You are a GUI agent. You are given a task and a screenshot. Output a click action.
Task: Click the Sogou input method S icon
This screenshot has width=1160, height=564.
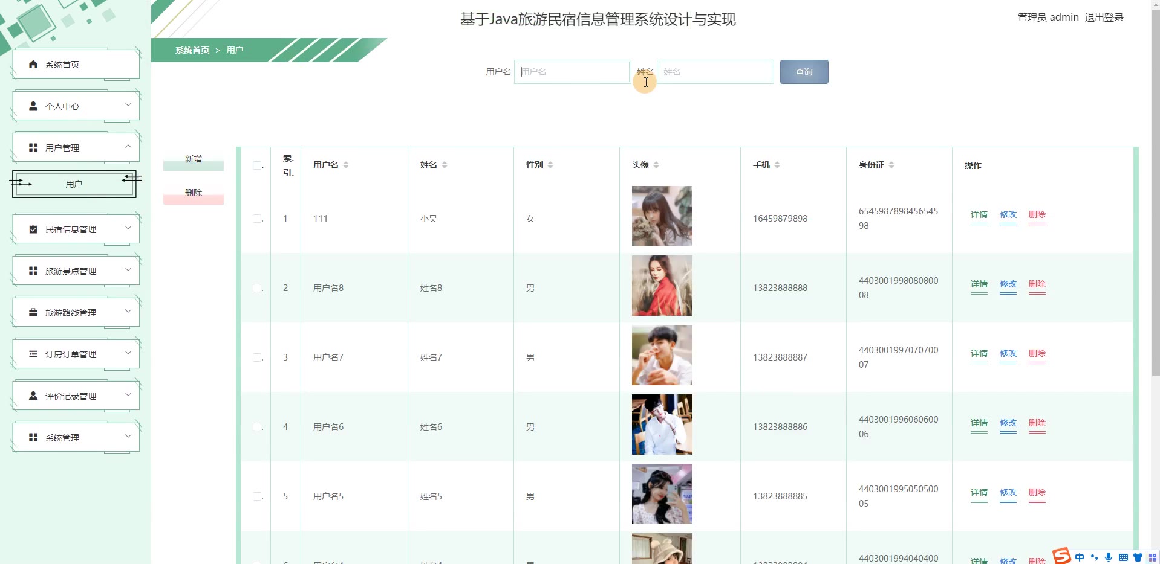coord(1061,556)
